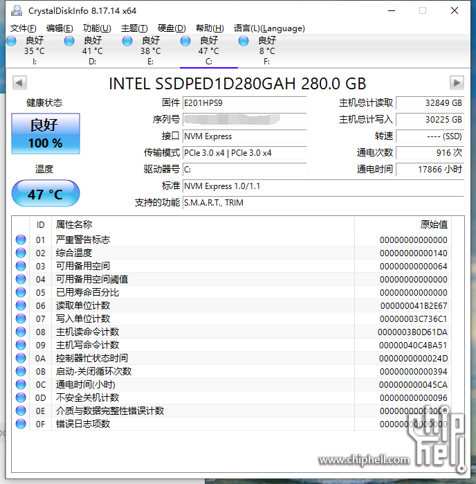Image resolution: width=476 pixels, height=484 pixels.
Task: Click status orb for drive D:
Action: pos(69,41)
